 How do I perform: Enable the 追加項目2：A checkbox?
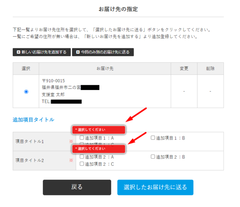(x=82, y=157)
